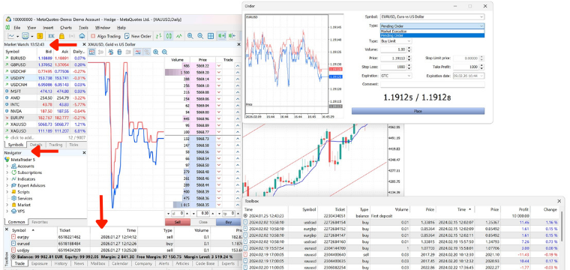Click the Comment field in Order window
The image size is (570, 270).
coord(432,84)
